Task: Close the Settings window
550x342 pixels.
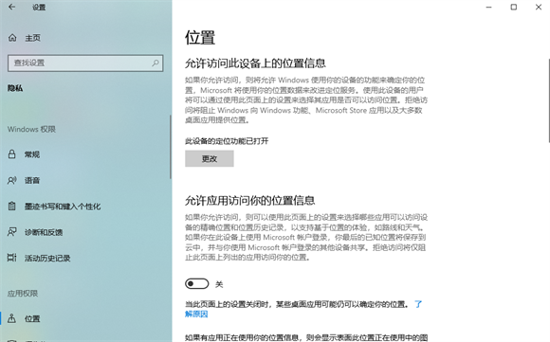Action: [x=539, y=7]
